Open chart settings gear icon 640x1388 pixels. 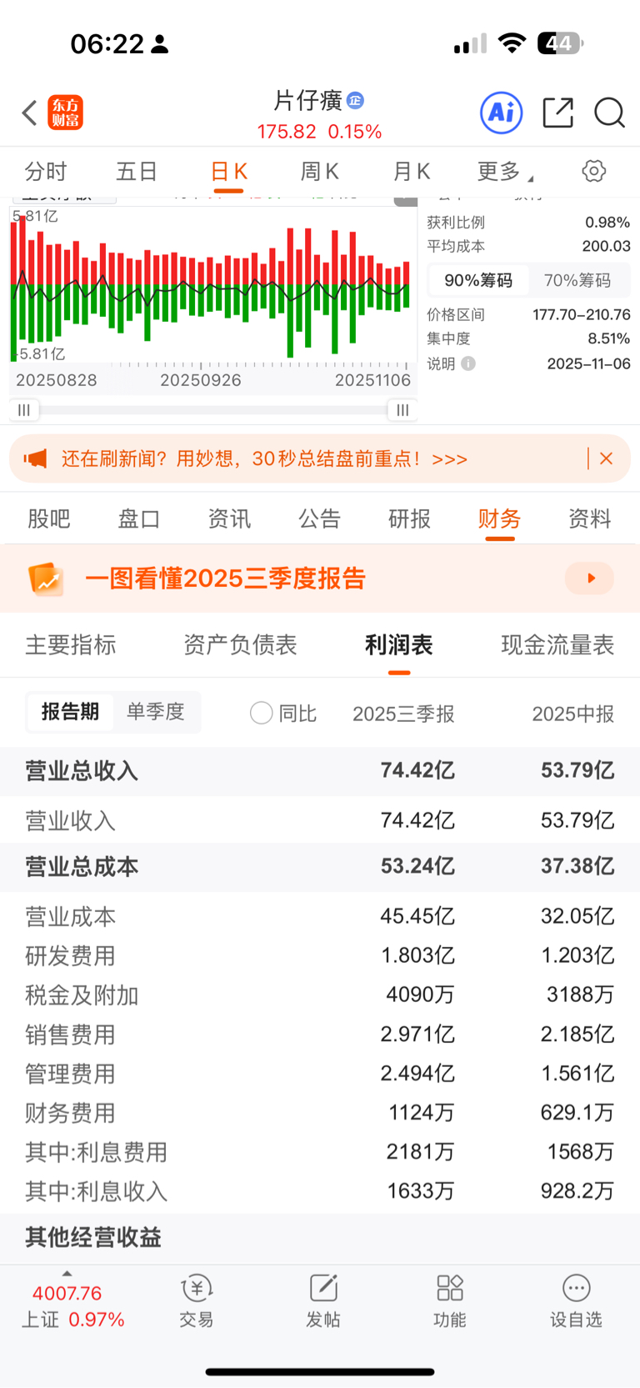click(594, 171)
